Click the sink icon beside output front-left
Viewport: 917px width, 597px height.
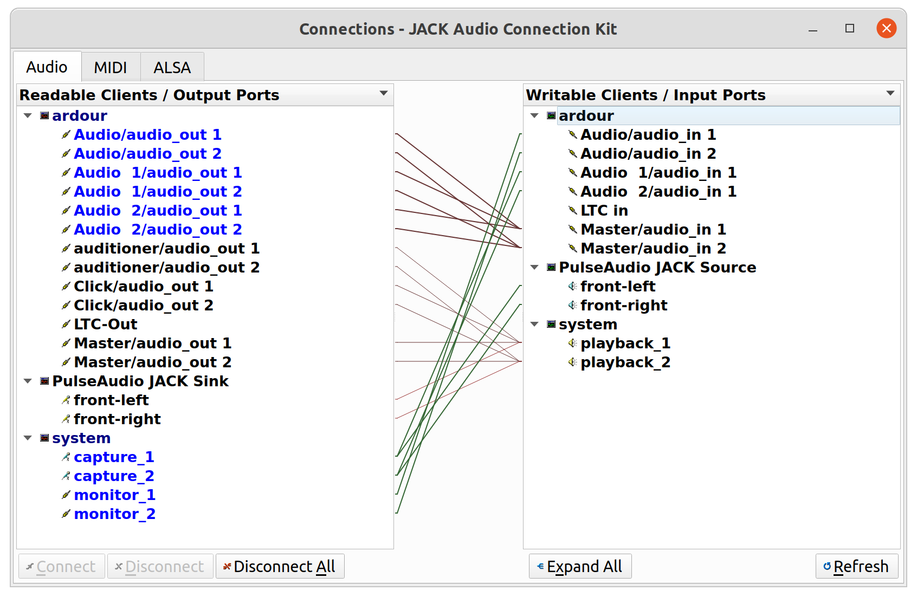click(66, 400)
